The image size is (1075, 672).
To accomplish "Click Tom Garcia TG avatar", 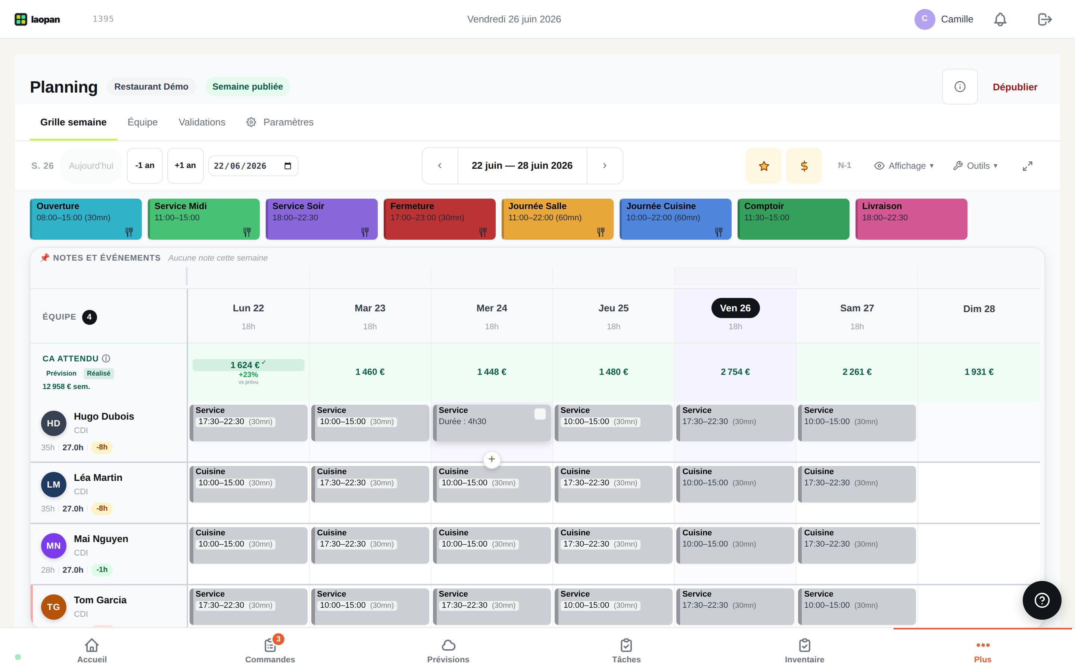I will click(x=54, y=607).
